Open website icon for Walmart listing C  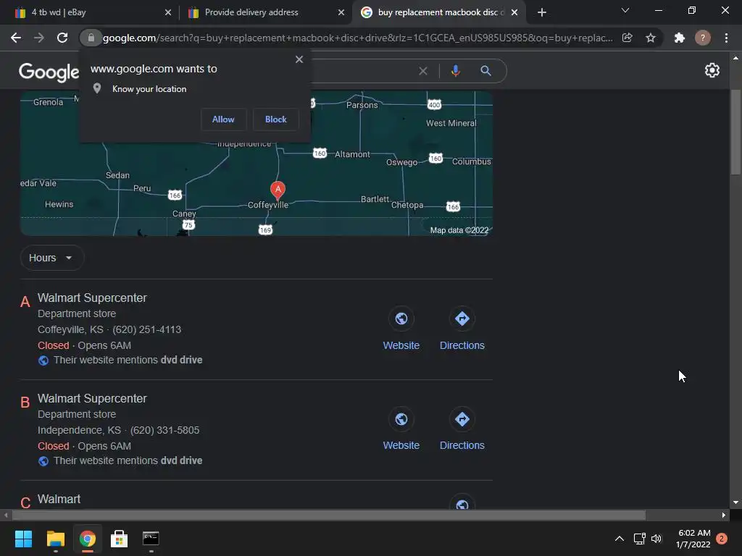[x=462, y=502]
